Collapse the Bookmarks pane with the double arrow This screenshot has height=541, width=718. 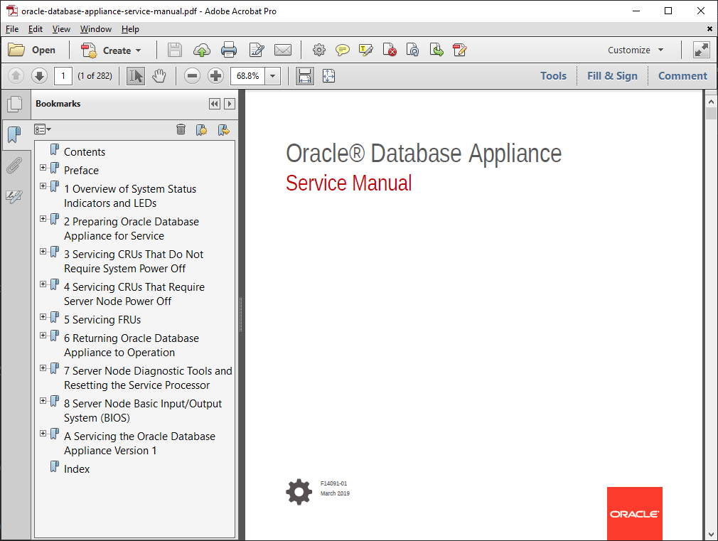point(214,104)
